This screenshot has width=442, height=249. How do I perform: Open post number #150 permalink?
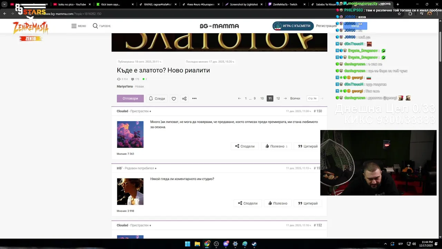click(318, 111)
